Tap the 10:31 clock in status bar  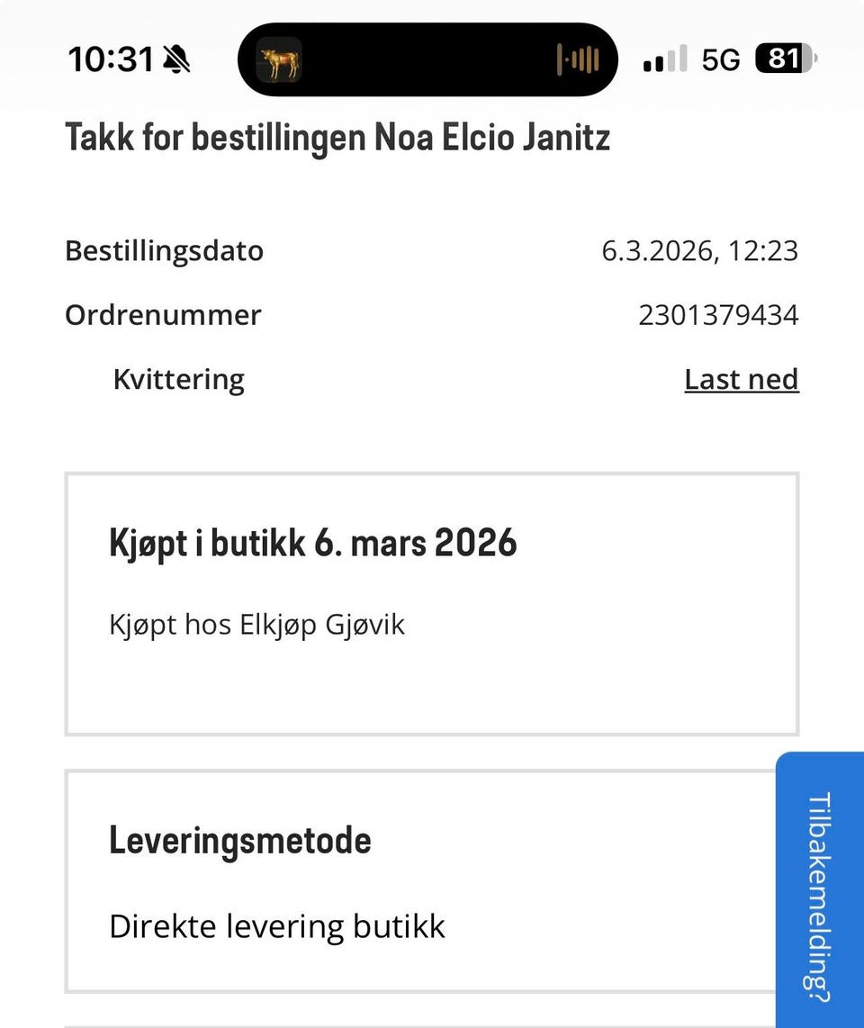pos(111,59)
